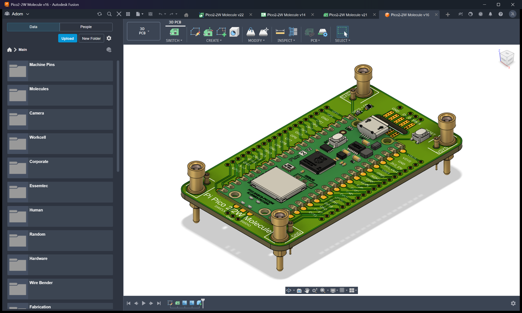522x313 pixels.
Task: Click the white box package icon in CREATE
Action: (234, 32)
